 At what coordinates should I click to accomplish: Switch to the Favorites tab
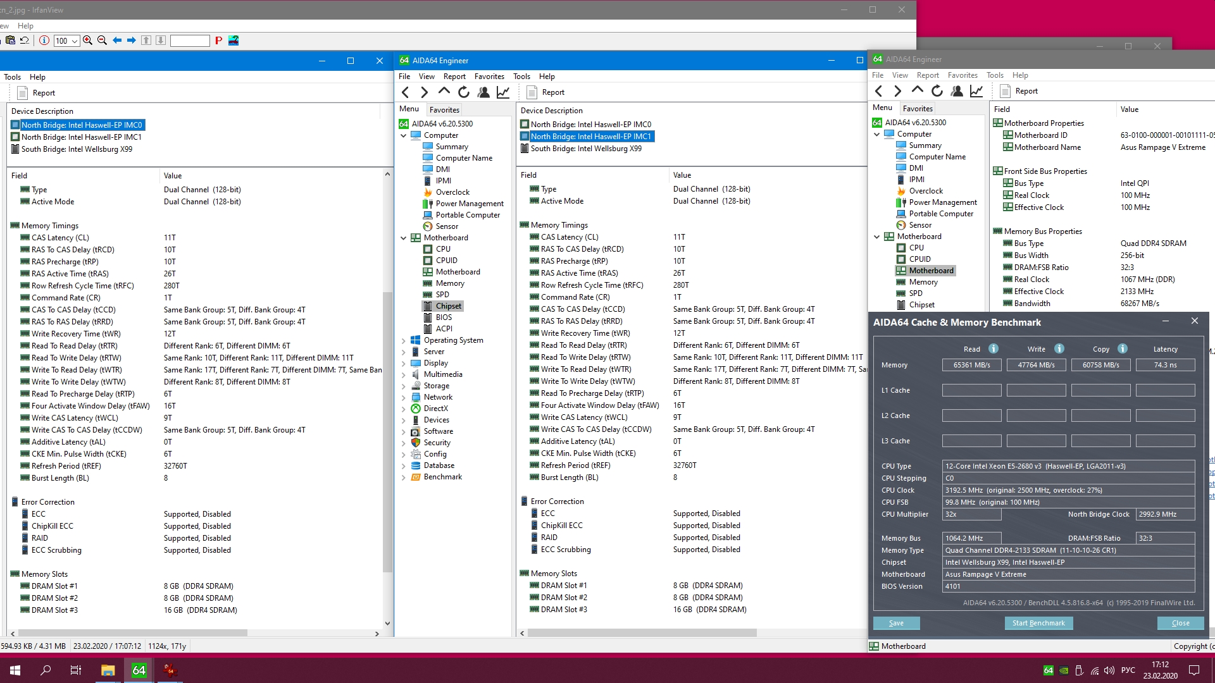(444, 109)
